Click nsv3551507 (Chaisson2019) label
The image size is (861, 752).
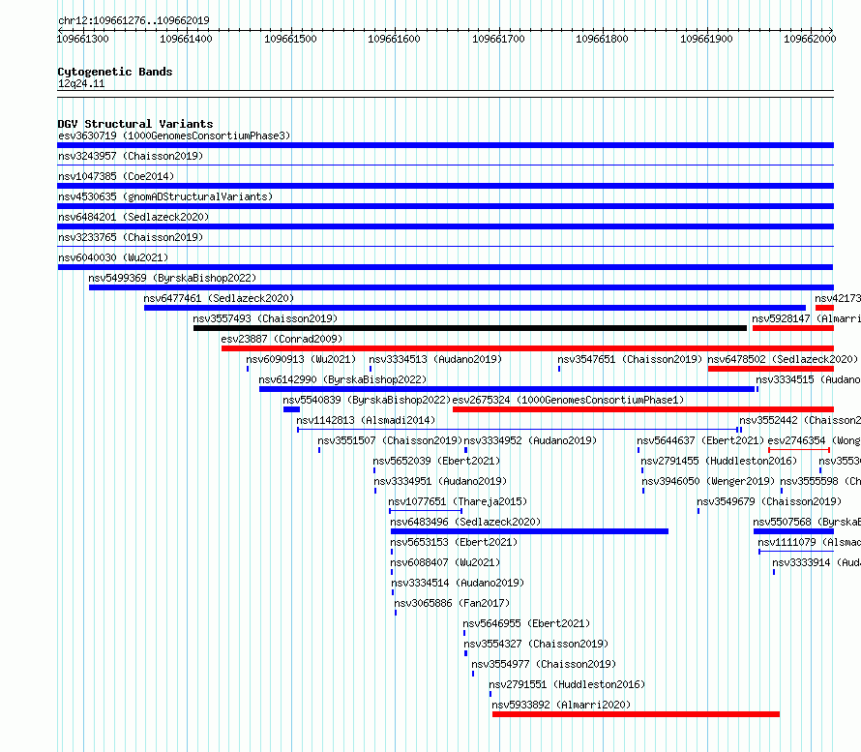pyautogui.click(x=390, y=440)
